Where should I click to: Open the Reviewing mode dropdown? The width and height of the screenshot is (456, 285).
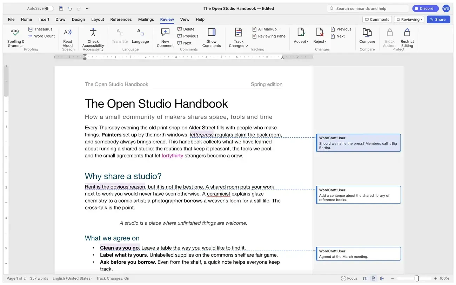coord(409,20)
